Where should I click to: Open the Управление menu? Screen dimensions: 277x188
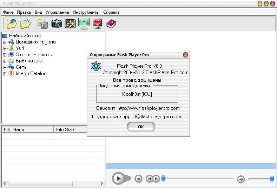point(57,12)
